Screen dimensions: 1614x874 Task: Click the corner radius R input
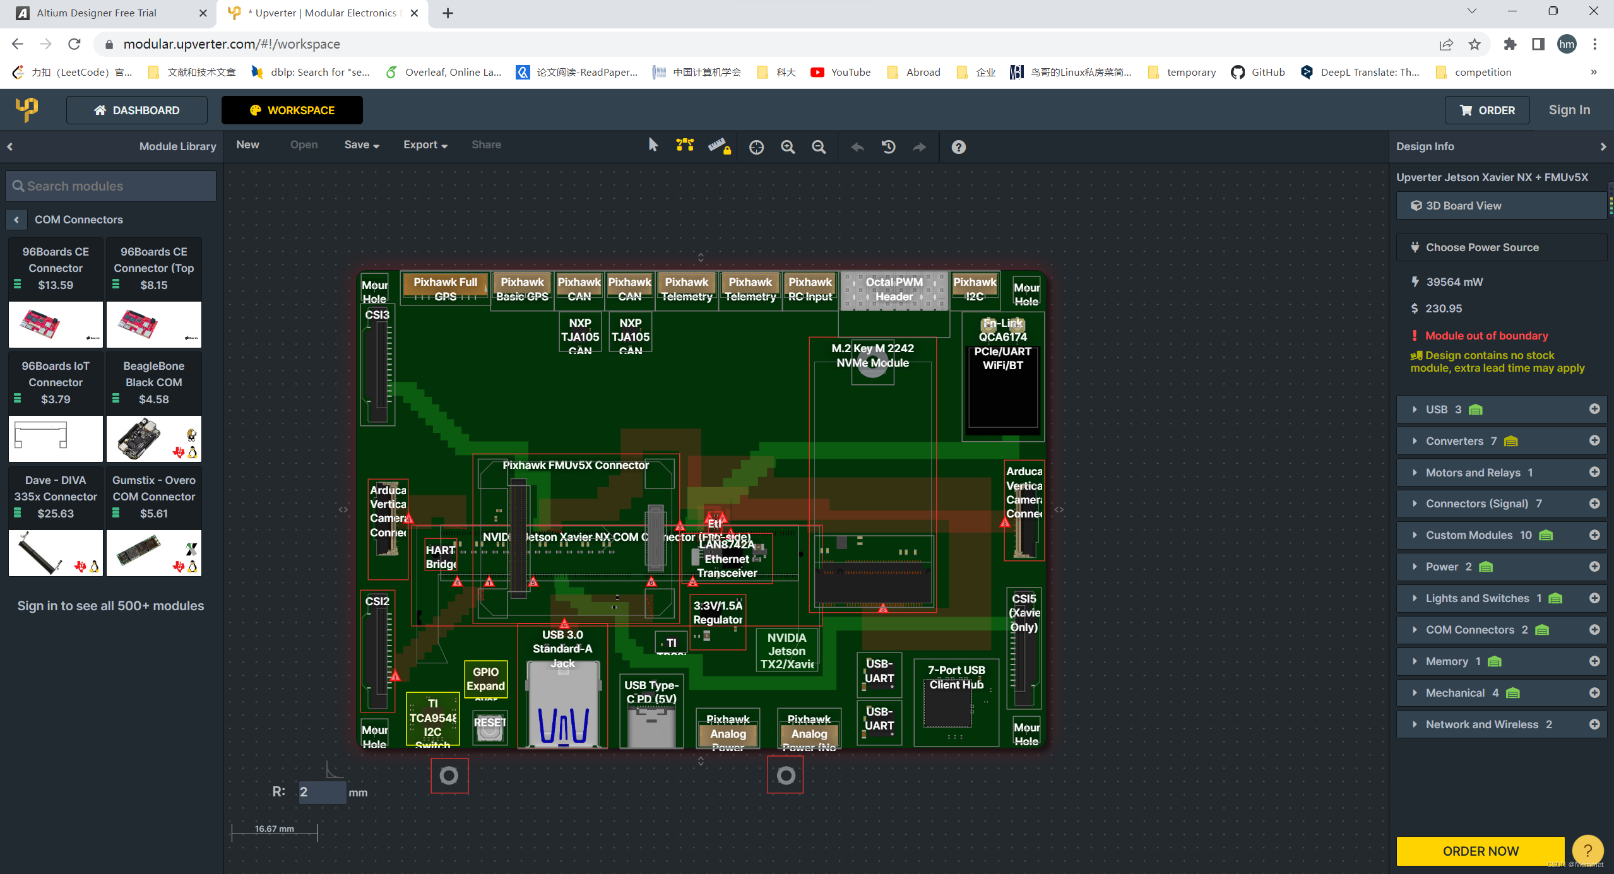pyautogui.click(x=322, y=792)
